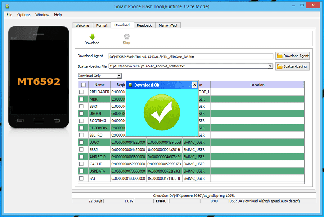The width and height of the screenshot is (324, 217).
Task: Click the app icon in title bar
Action: pos(8,6)
